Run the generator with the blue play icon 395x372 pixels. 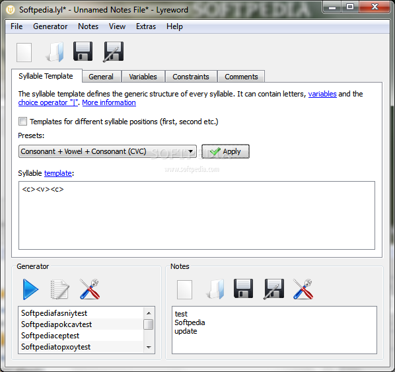(x=30, y=289)
